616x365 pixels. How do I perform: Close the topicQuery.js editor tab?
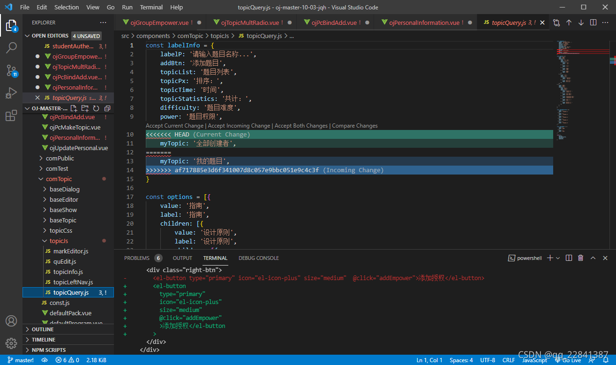[x=543, y=23]
